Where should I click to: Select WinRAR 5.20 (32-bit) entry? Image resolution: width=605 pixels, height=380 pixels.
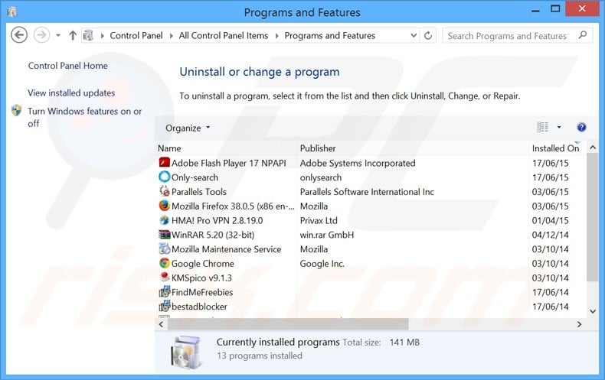pyautogui.click(x=213, y=235)
